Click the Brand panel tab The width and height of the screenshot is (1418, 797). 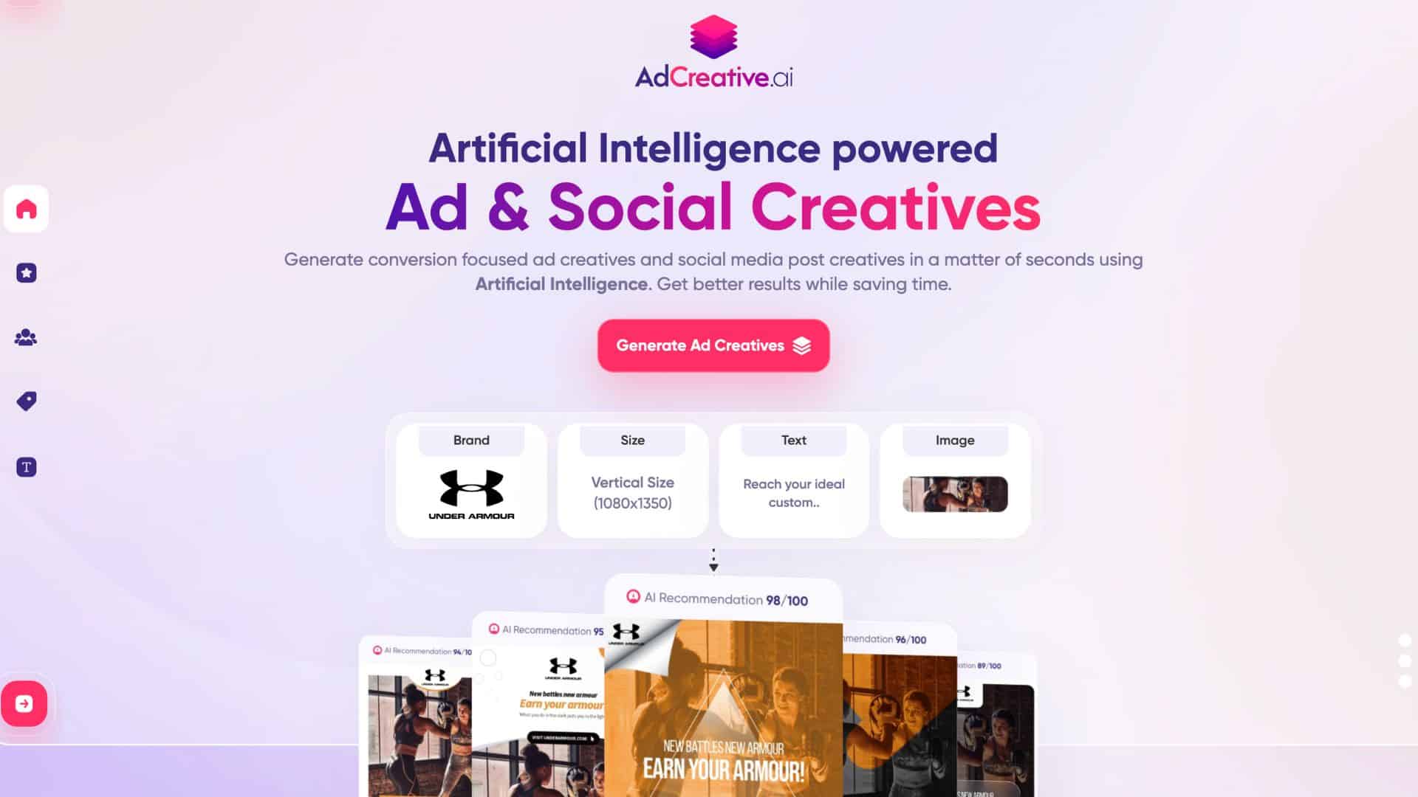coord(471,440)
